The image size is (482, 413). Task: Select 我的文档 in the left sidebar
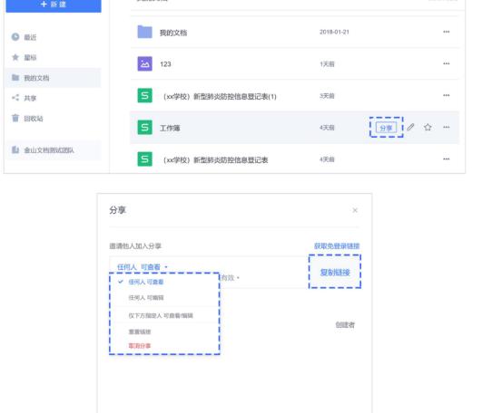tap(53, 78)
